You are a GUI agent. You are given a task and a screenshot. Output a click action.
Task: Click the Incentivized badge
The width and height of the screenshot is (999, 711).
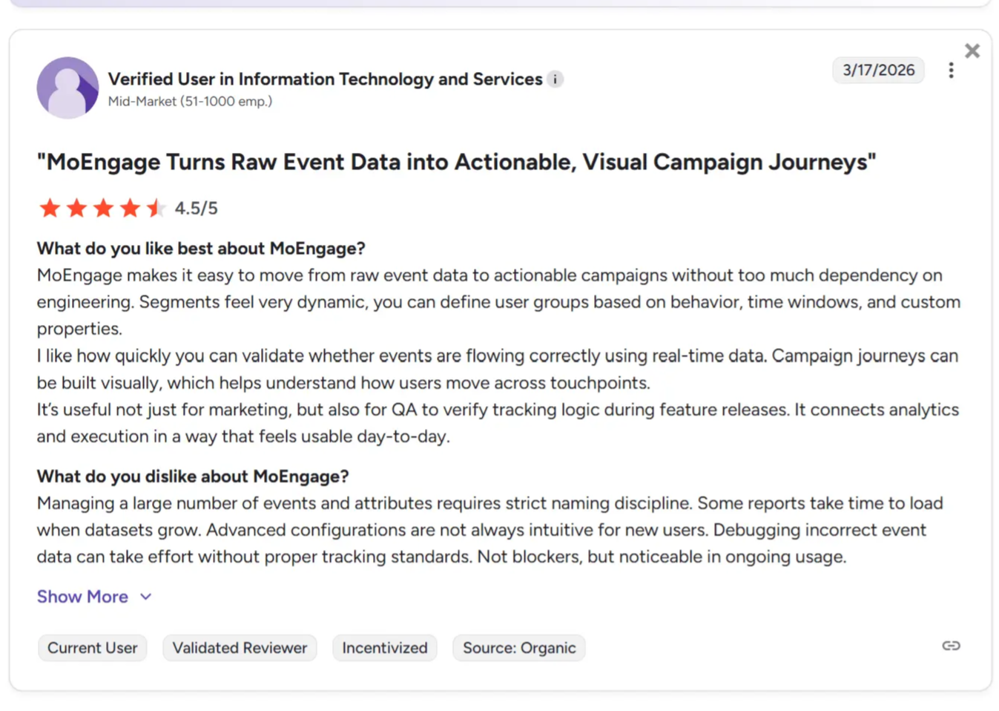point(385,648)
